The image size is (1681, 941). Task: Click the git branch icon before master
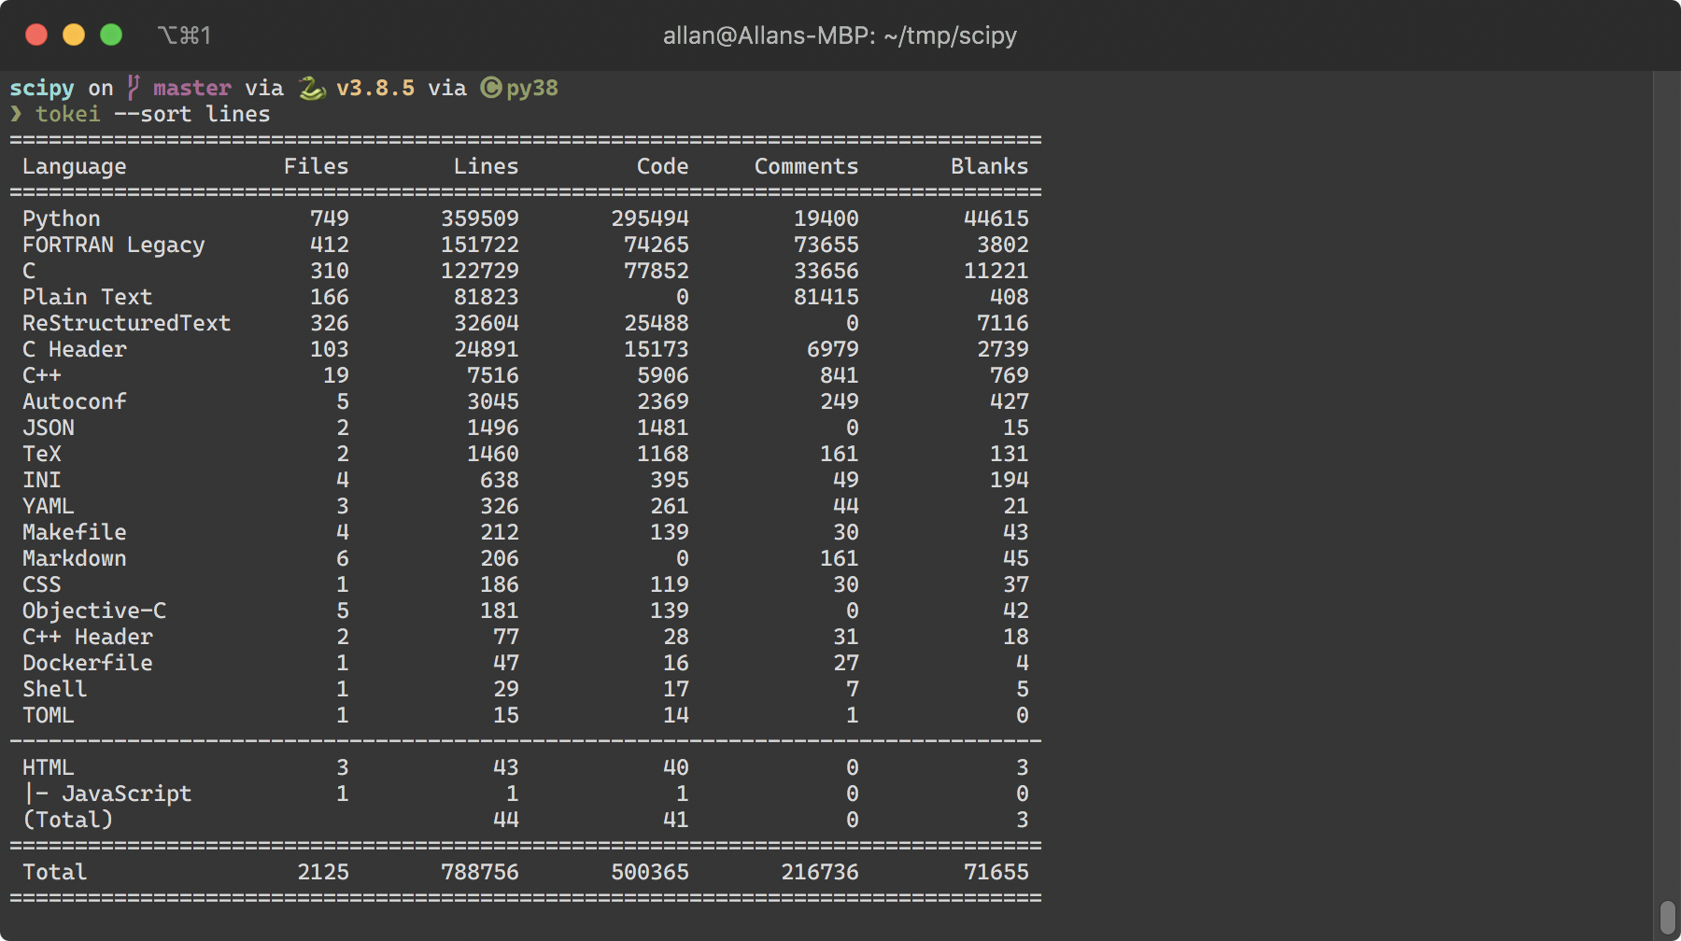coord(134,88)
